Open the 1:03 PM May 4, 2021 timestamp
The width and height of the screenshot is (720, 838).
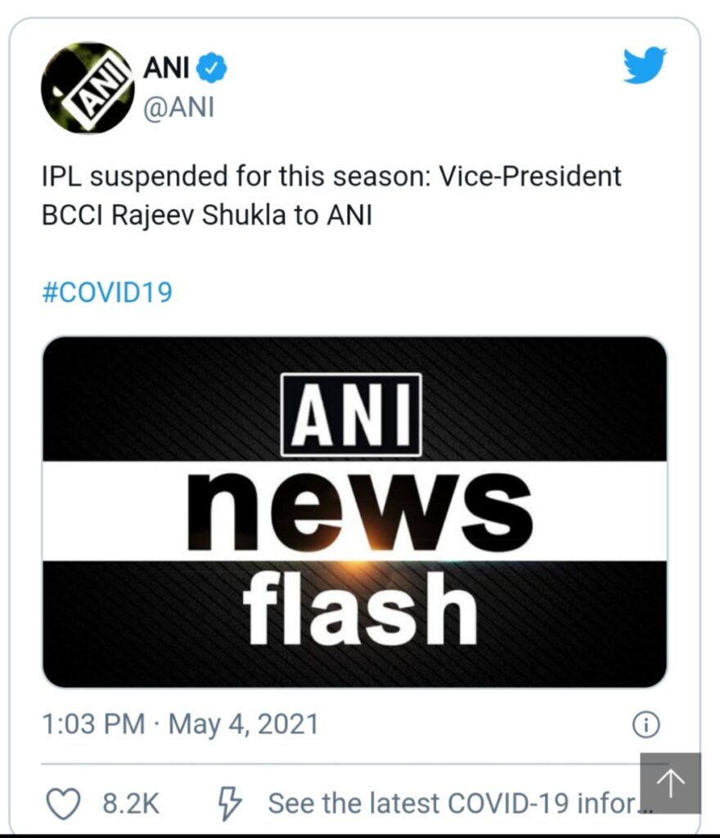(180, 724)
